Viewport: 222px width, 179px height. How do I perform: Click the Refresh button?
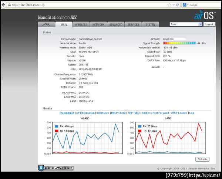click(202, 159)
